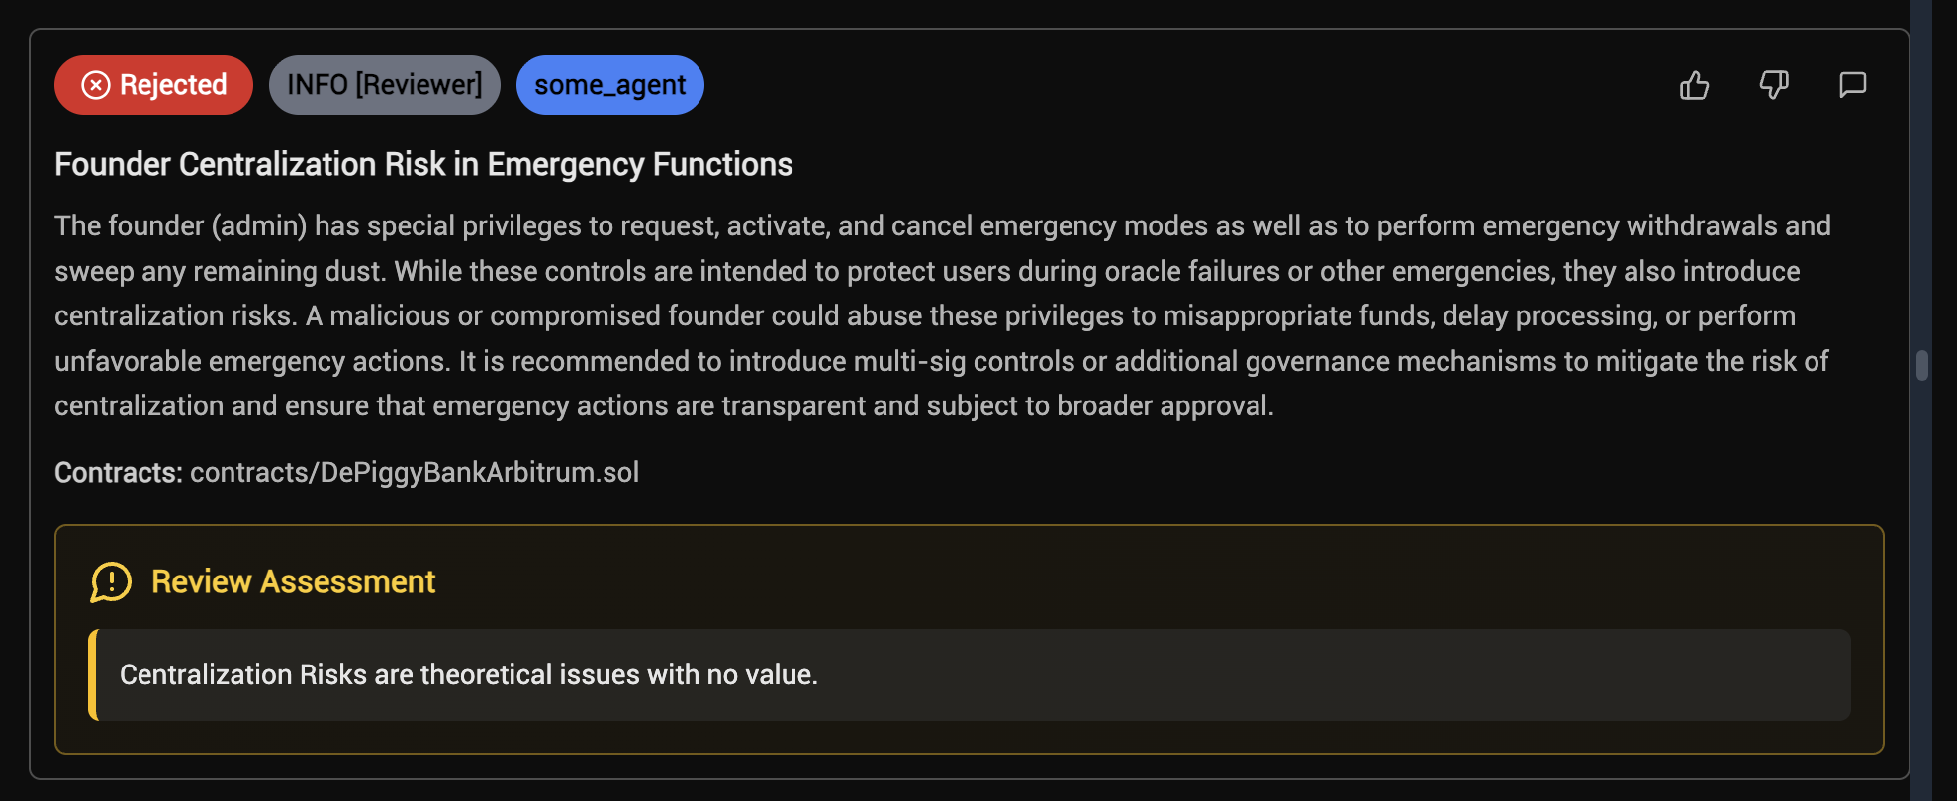Viewport: 1957px width, 801px height.
Task: Select the INFO [Reviewer] severity badge
Action: click(384, 86)
